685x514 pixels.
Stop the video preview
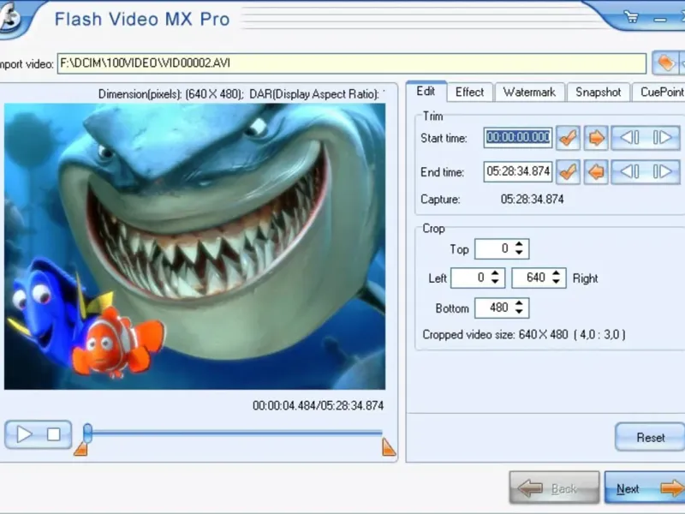pyautogui.click(x=54, y=434)
